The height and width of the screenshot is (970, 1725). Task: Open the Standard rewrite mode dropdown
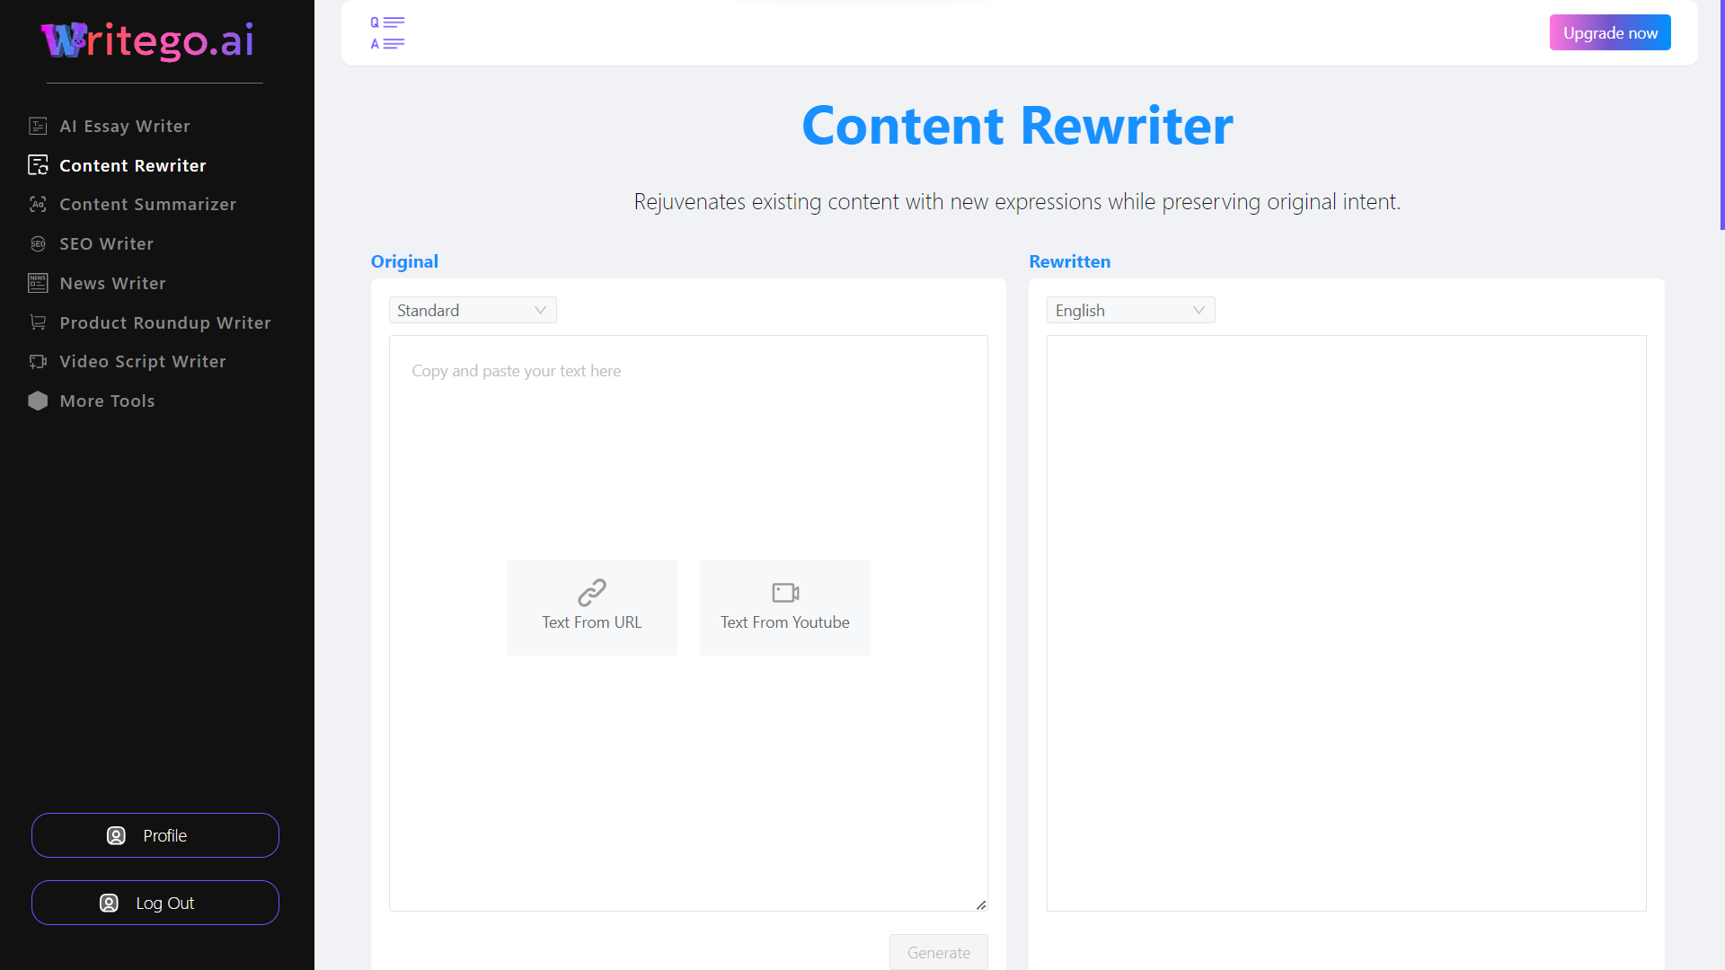pos(472,310)
